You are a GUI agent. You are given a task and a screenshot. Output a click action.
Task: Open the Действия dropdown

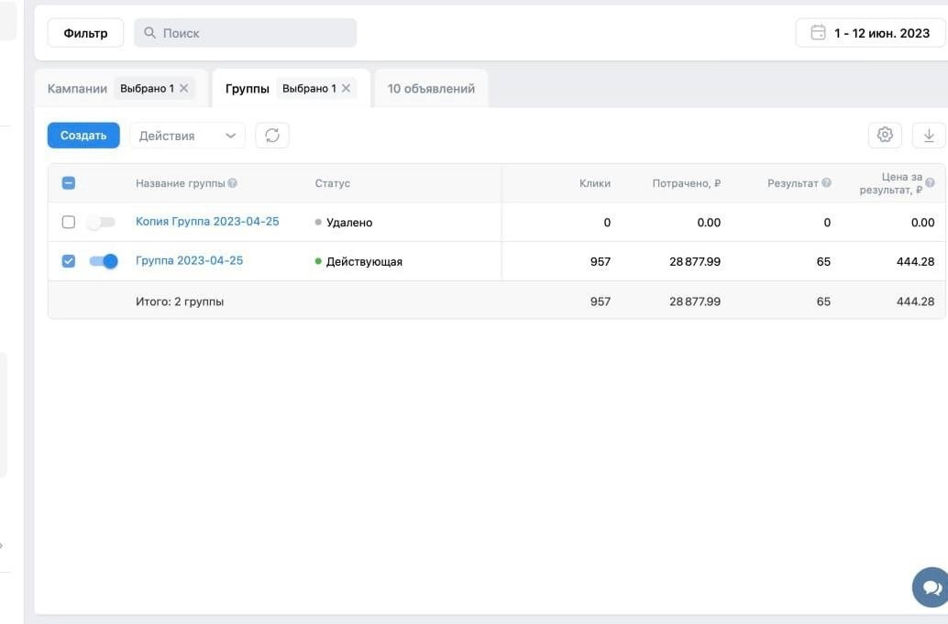point(187,136)
